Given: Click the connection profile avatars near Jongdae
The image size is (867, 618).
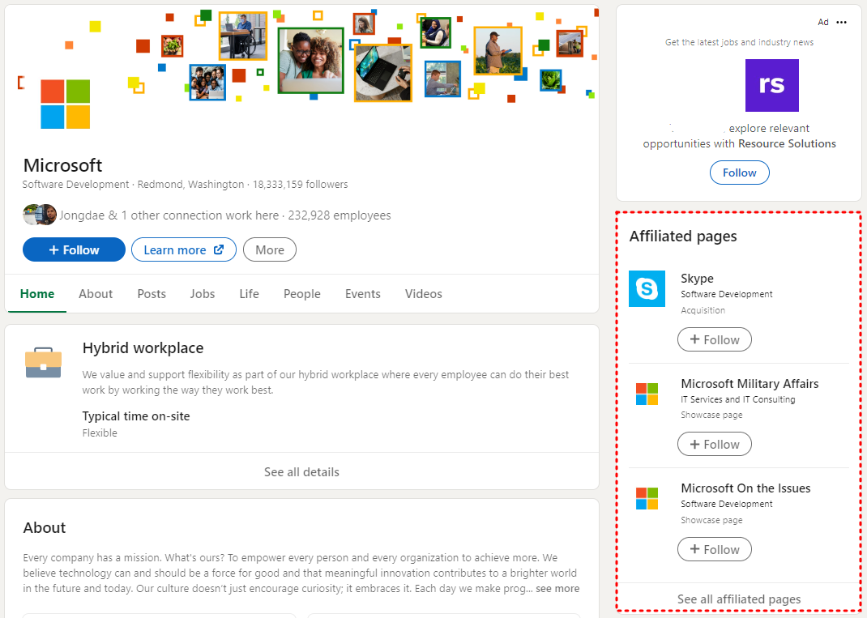Looking at the screenshot, I should pyautogui.click(x=39, y=215).
